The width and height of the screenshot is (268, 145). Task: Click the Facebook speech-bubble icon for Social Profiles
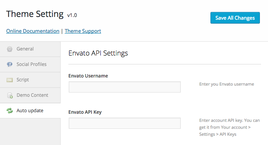click(10, 64)
